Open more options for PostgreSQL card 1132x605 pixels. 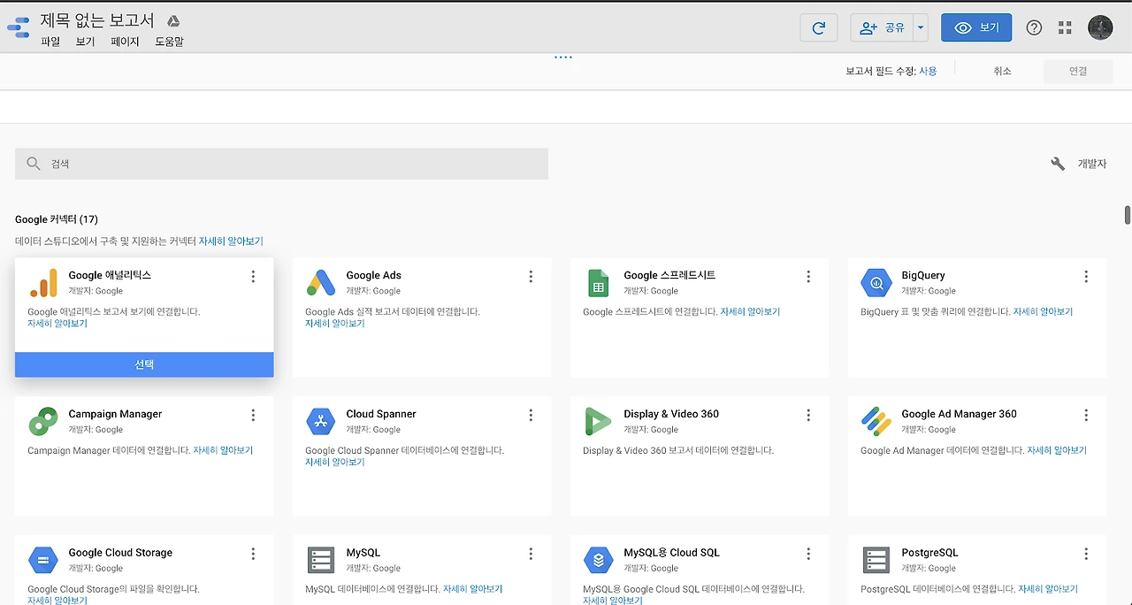[x=1086, y=554]
